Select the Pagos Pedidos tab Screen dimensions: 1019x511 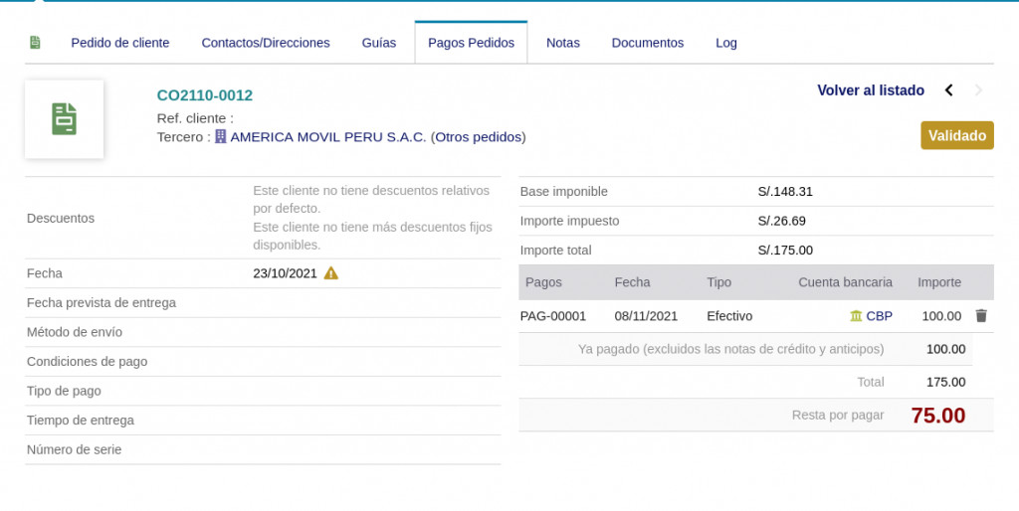tap(471, 43)
